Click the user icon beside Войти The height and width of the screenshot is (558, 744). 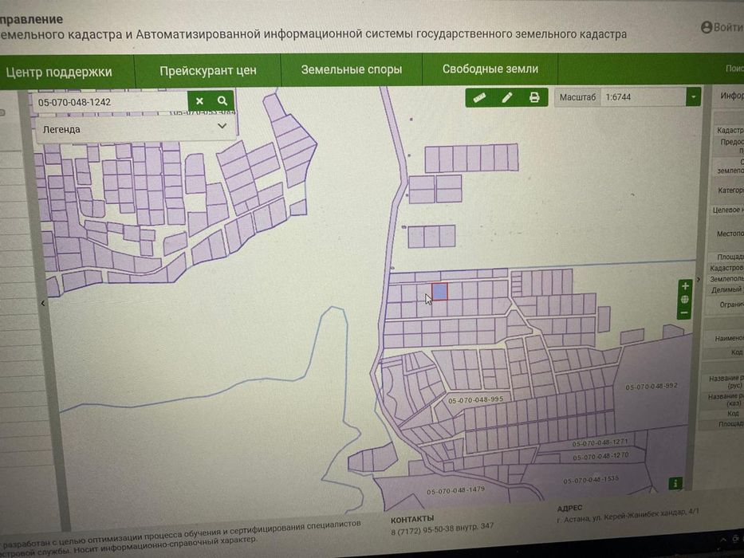pos(707,28)
